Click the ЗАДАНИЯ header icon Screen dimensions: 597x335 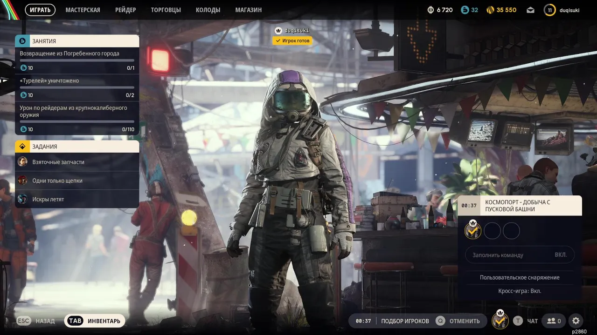(22, 147)
